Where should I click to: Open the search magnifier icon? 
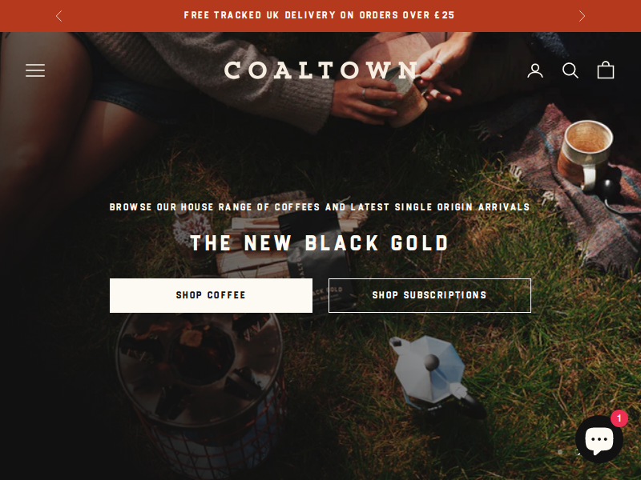click(x=570, y=70)
